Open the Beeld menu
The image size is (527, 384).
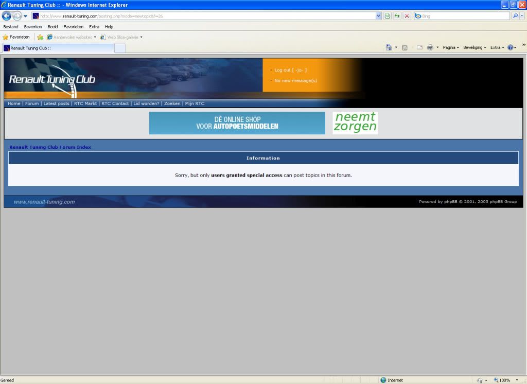(x=53, y=27)
